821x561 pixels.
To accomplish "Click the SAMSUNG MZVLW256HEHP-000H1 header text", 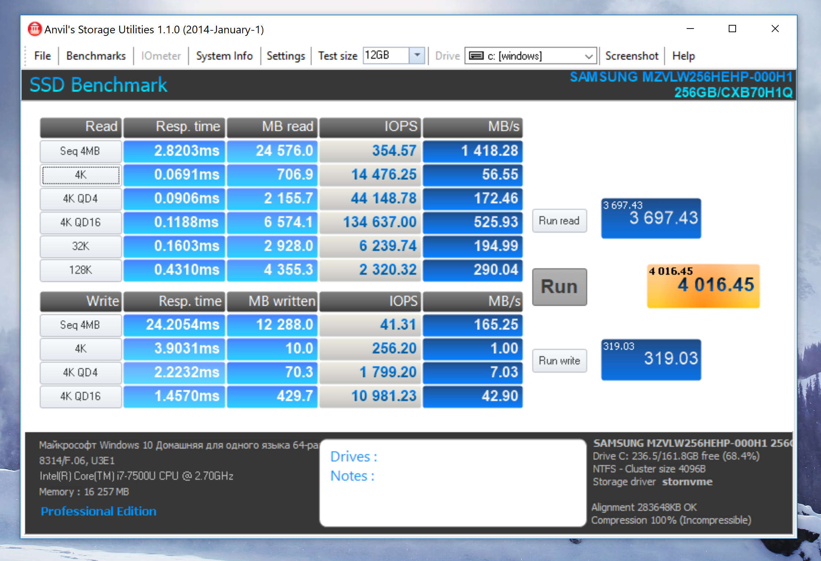I will click(681, 77).
